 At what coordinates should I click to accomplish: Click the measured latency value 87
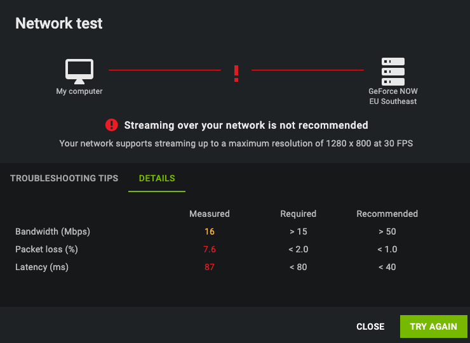point(210,267)
